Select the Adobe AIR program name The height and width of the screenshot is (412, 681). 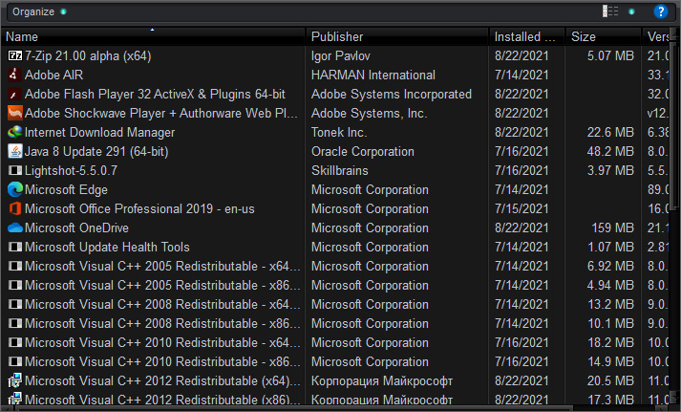(x=53, y=75)
